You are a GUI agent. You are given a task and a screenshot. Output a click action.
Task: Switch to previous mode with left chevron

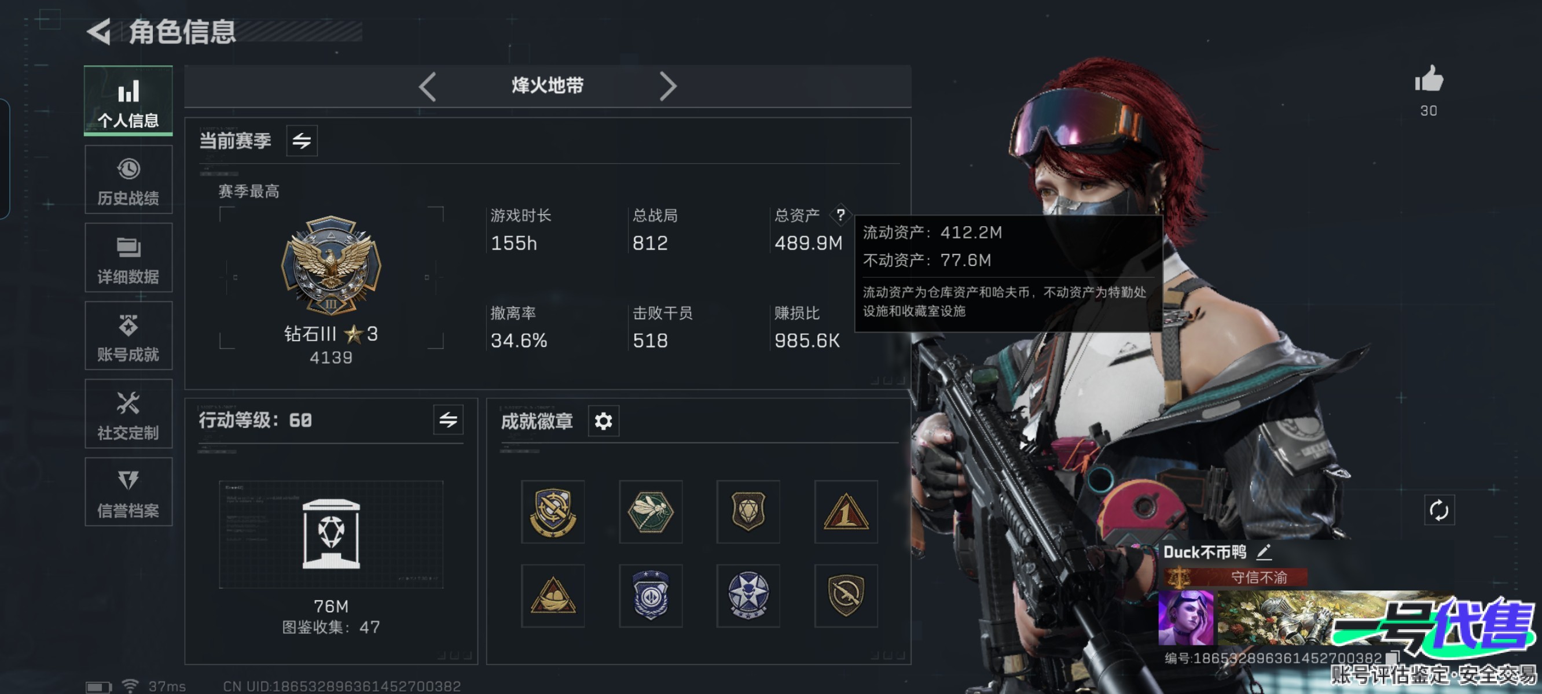pos(427,87)
